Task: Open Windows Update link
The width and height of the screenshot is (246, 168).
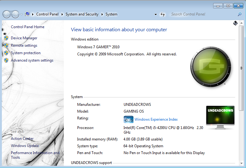Action: (25, 146)
